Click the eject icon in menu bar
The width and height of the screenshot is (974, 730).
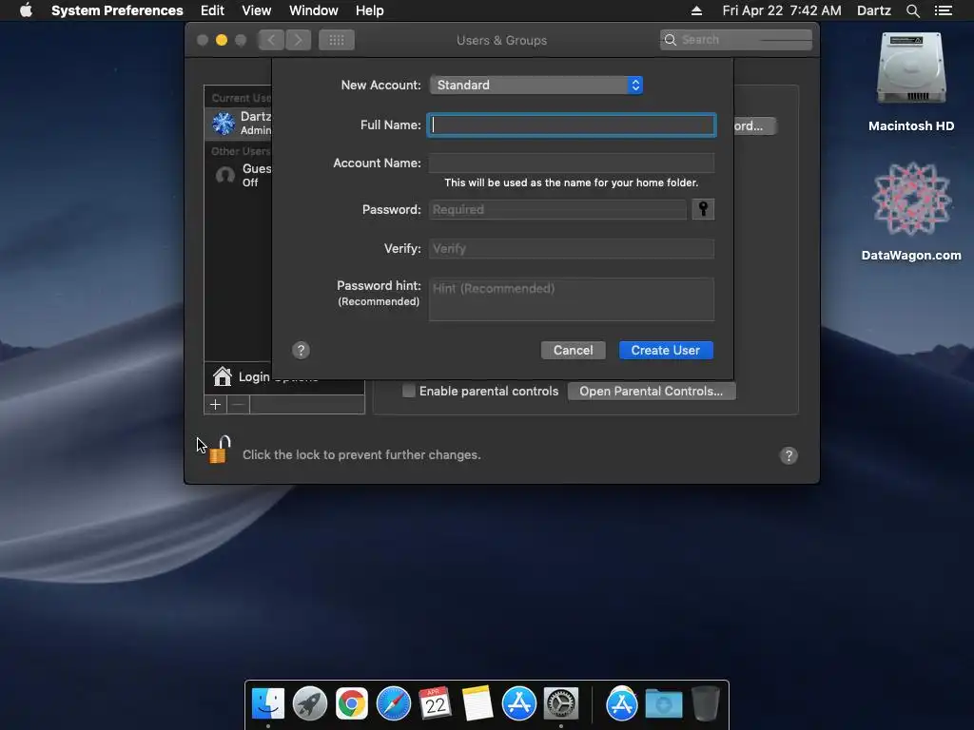pyautogui.click(x=696, y=10)
